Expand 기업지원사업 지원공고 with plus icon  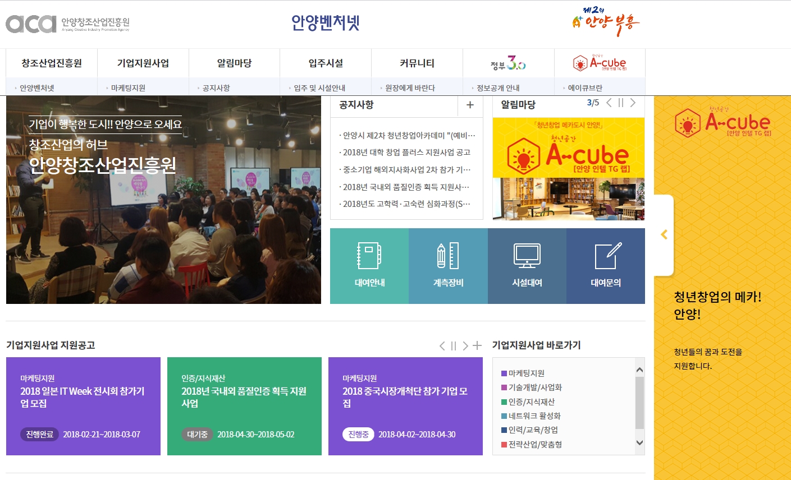coord(477,346)
